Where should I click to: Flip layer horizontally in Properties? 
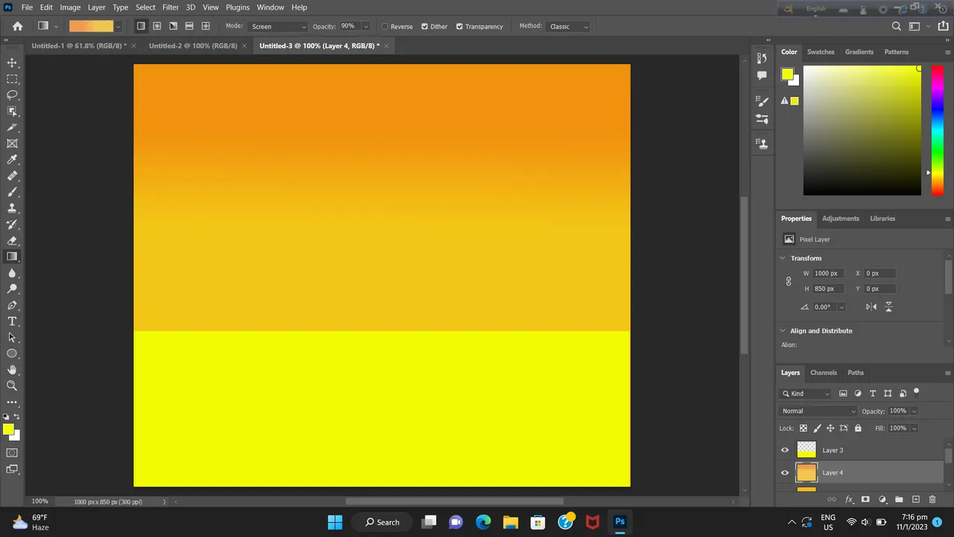[x=871, y=307]
